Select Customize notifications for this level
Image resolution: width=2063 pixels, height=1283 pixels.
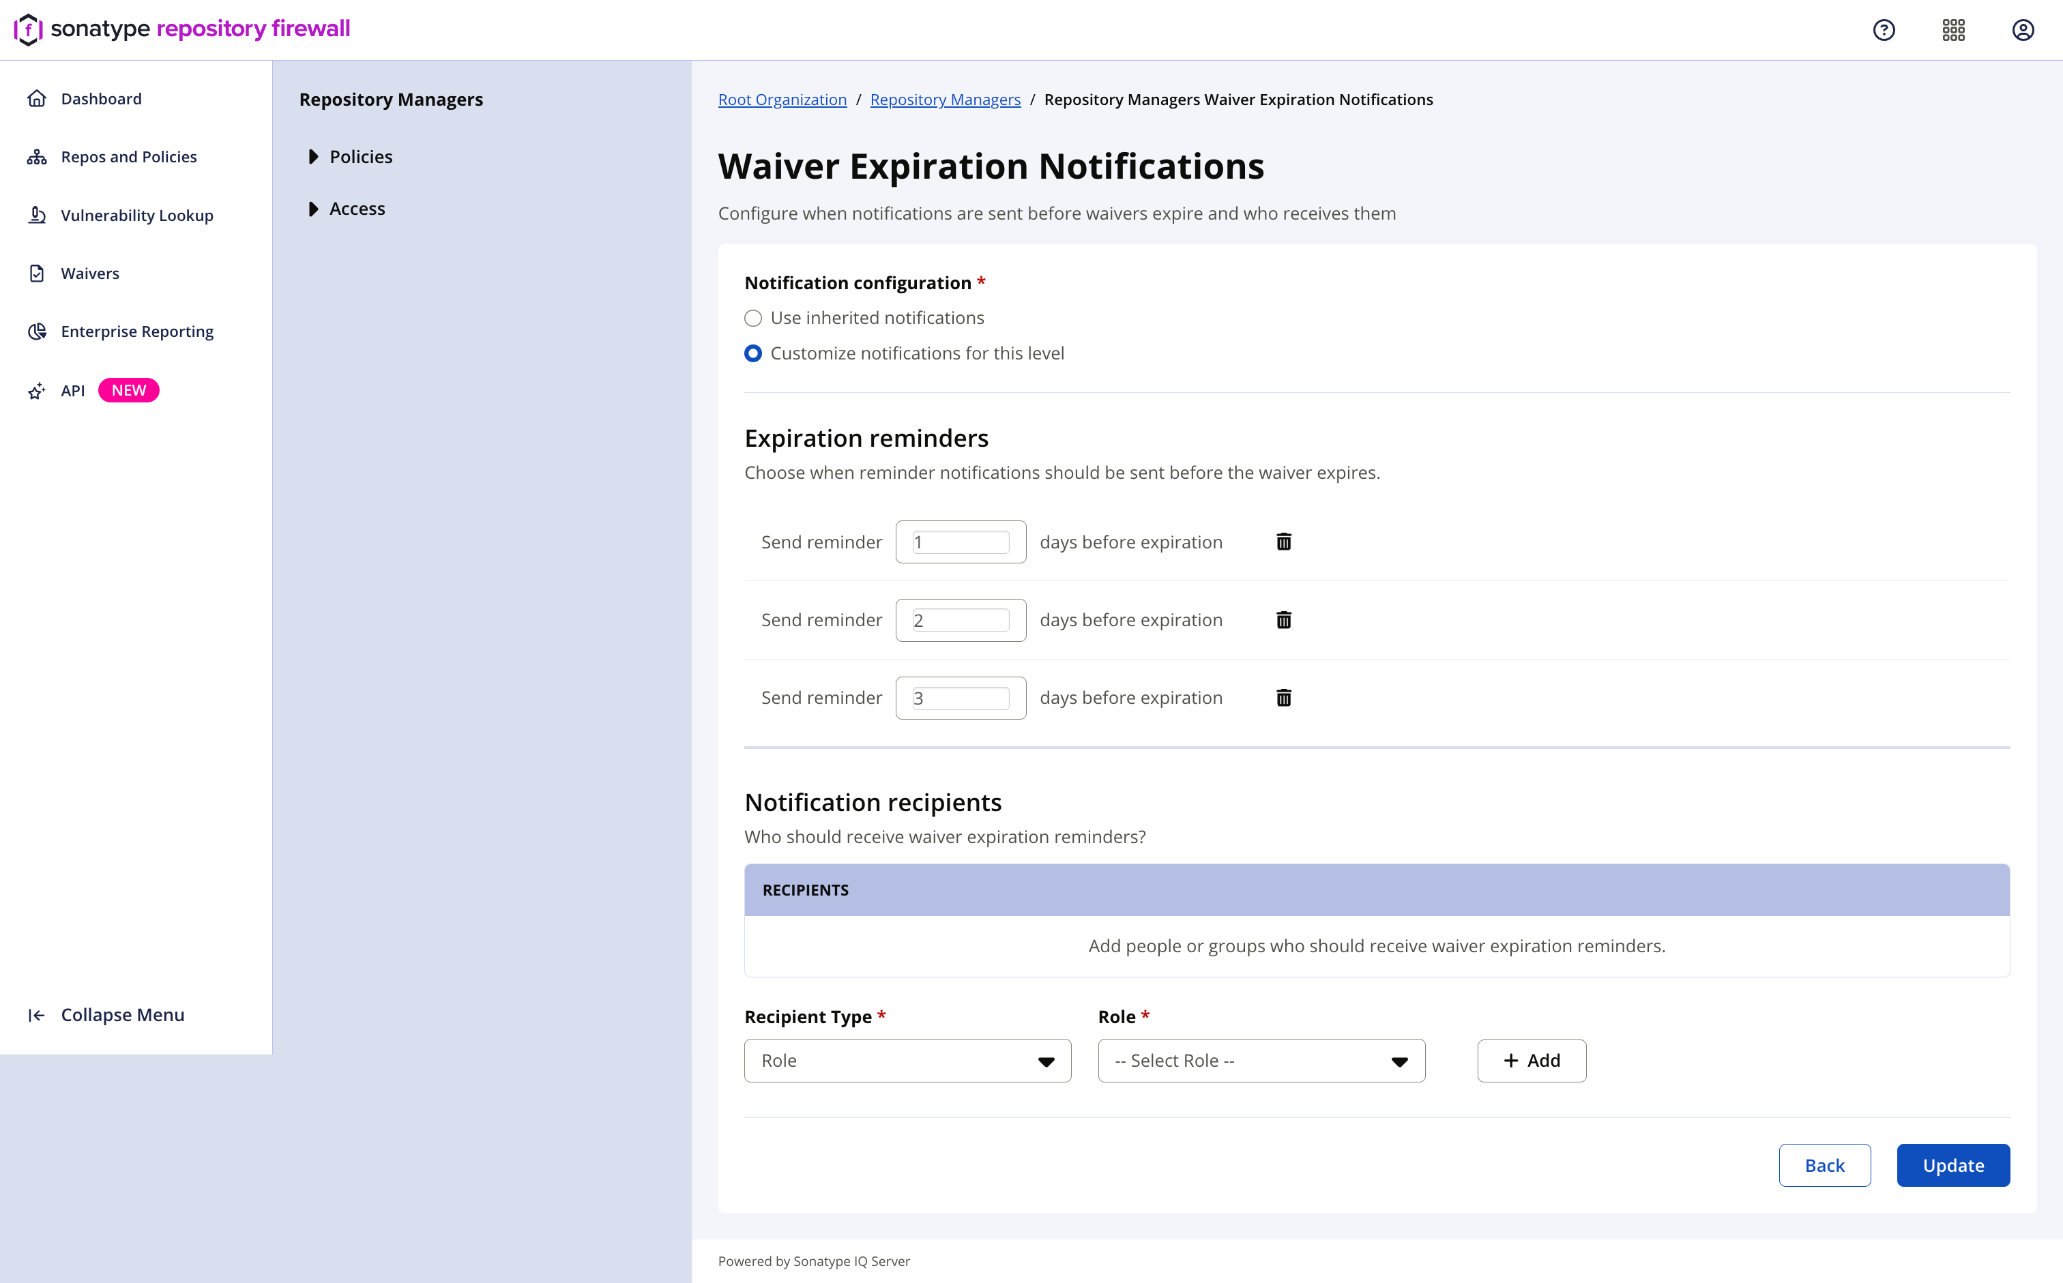[x=752, y=354]
